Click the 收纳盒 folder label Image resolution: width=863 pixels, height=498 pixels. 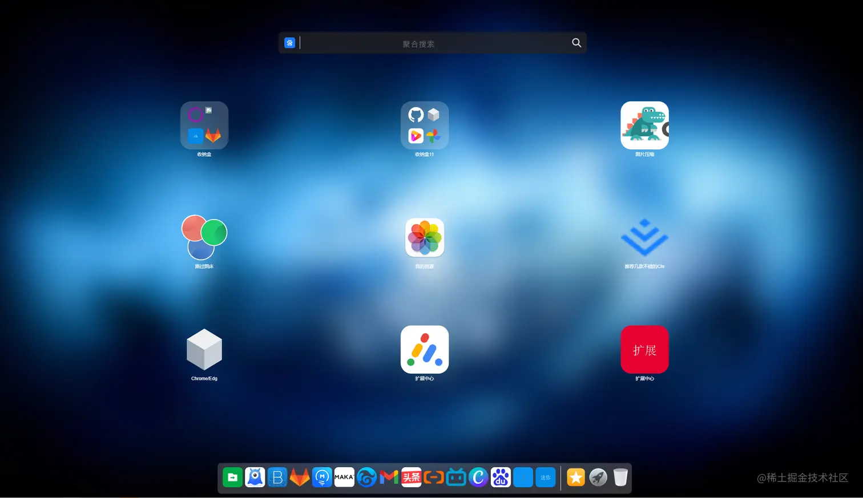[x=204, y=155]
